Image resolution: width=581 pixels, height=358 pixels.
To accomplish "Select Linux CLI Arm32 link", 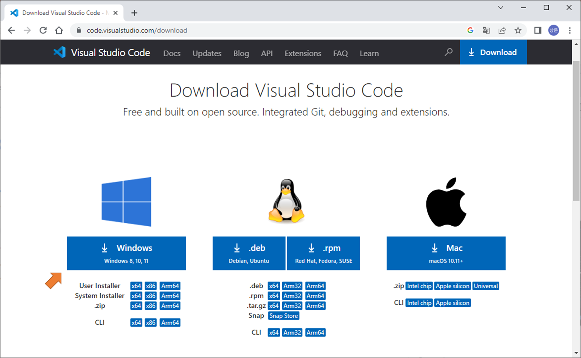I will [292, 332].
